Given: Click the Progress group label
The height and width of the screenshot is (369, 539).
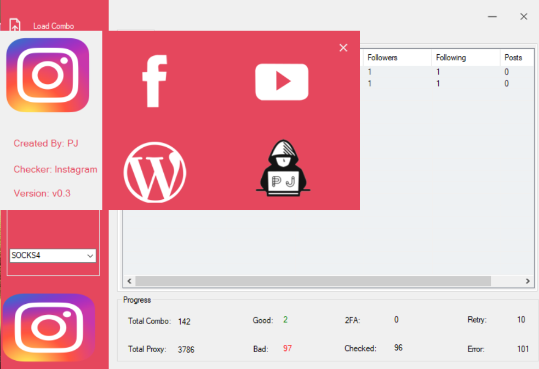Looking at the screenshot, I should (x=137, y=300).
